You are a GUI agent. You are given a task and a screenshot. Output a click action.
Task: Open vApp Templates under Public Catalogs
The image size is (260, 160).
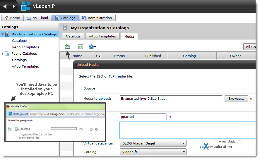[x=25, y=66]
